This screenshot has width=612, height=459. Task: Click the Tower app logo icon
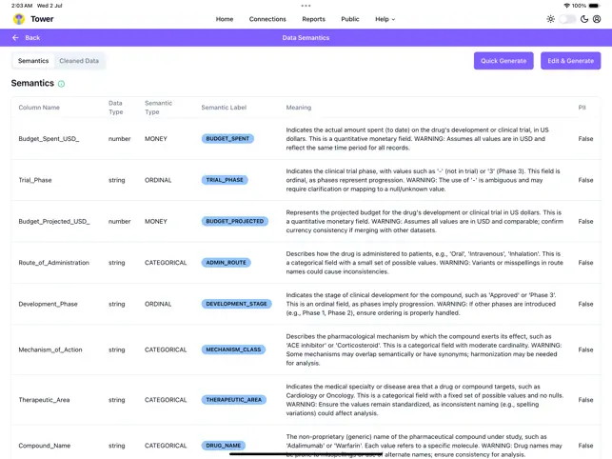tap(19, 19)
